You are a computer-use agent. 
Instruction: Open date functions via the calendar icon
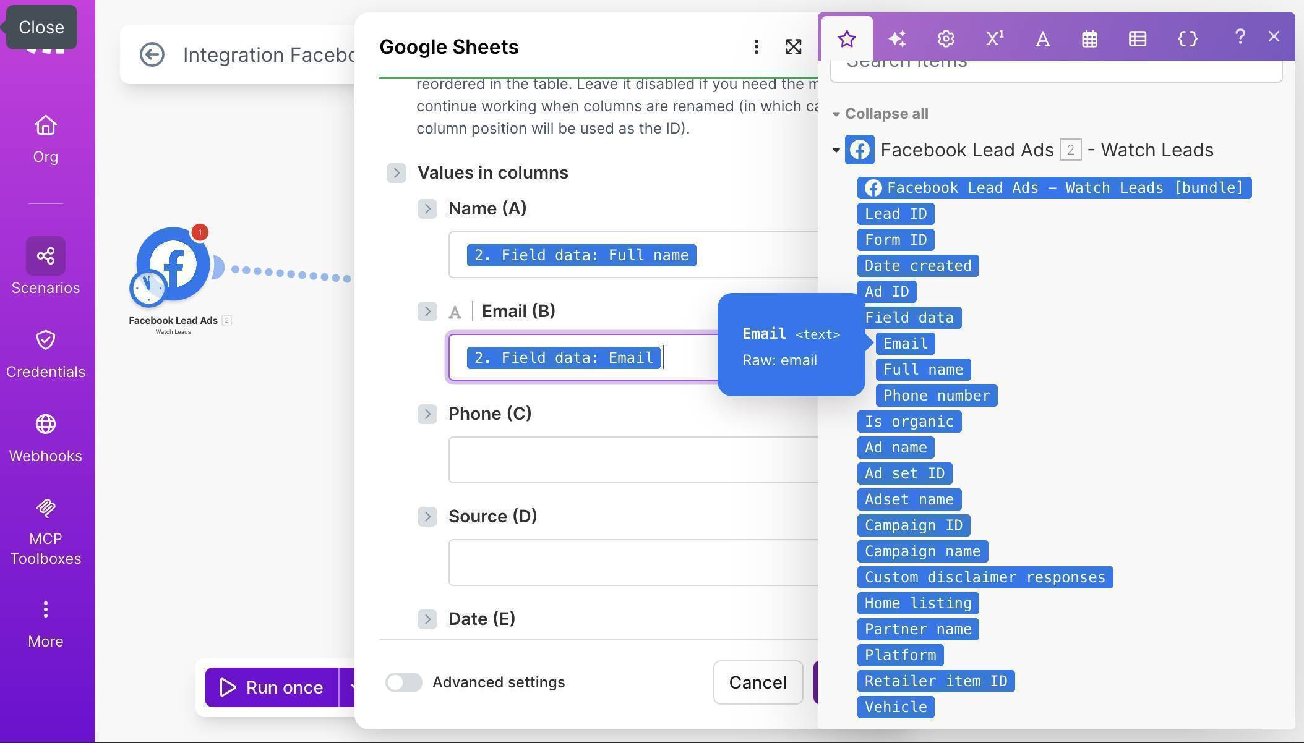(1089, 38)
